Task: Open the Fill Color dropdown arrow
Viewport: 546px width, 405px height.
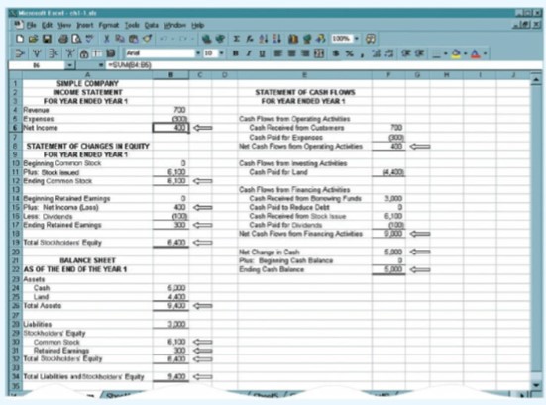Action: point(466,53)
